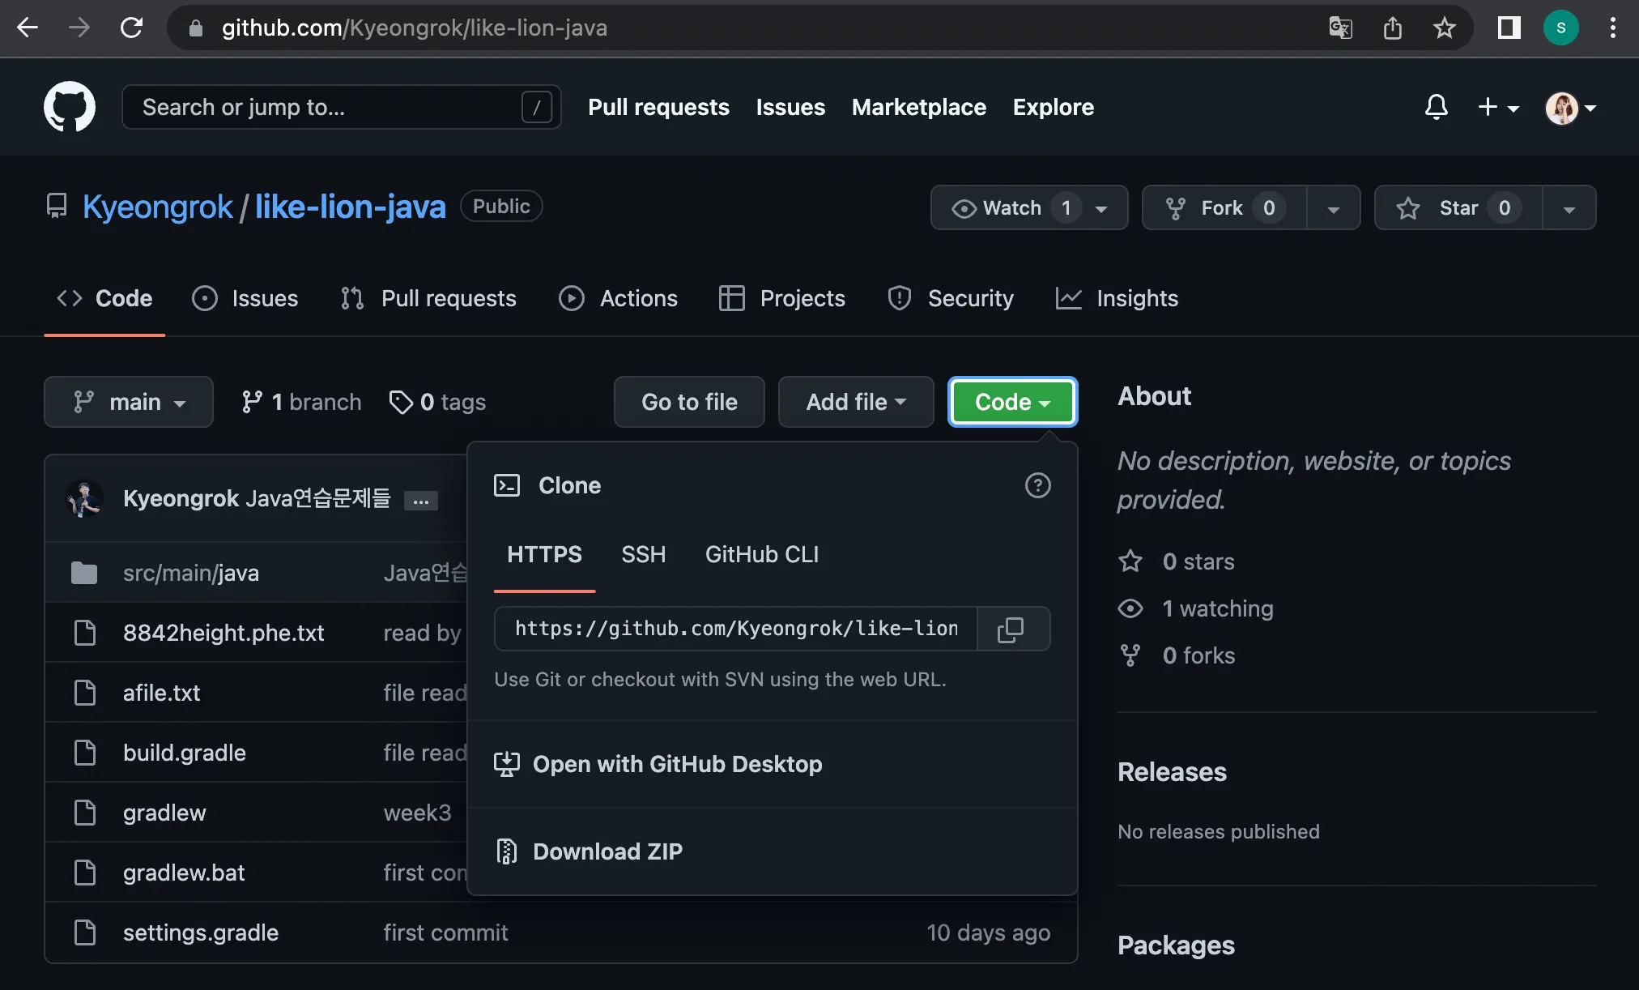
Task: Toggle the browser side panel icon
Action: [x=1509, y=28]
